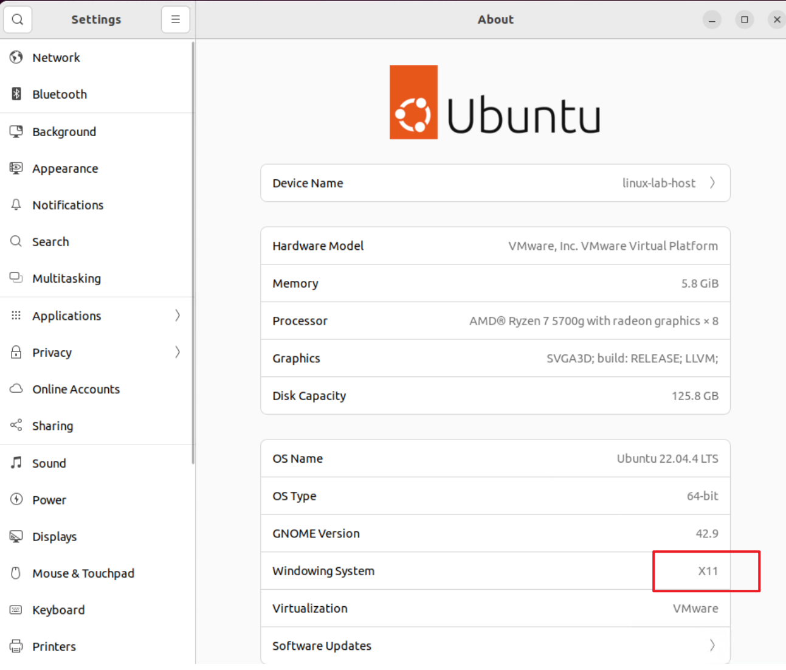
Task: Click the About title in header bar
Action: click(x=495, y=19)
